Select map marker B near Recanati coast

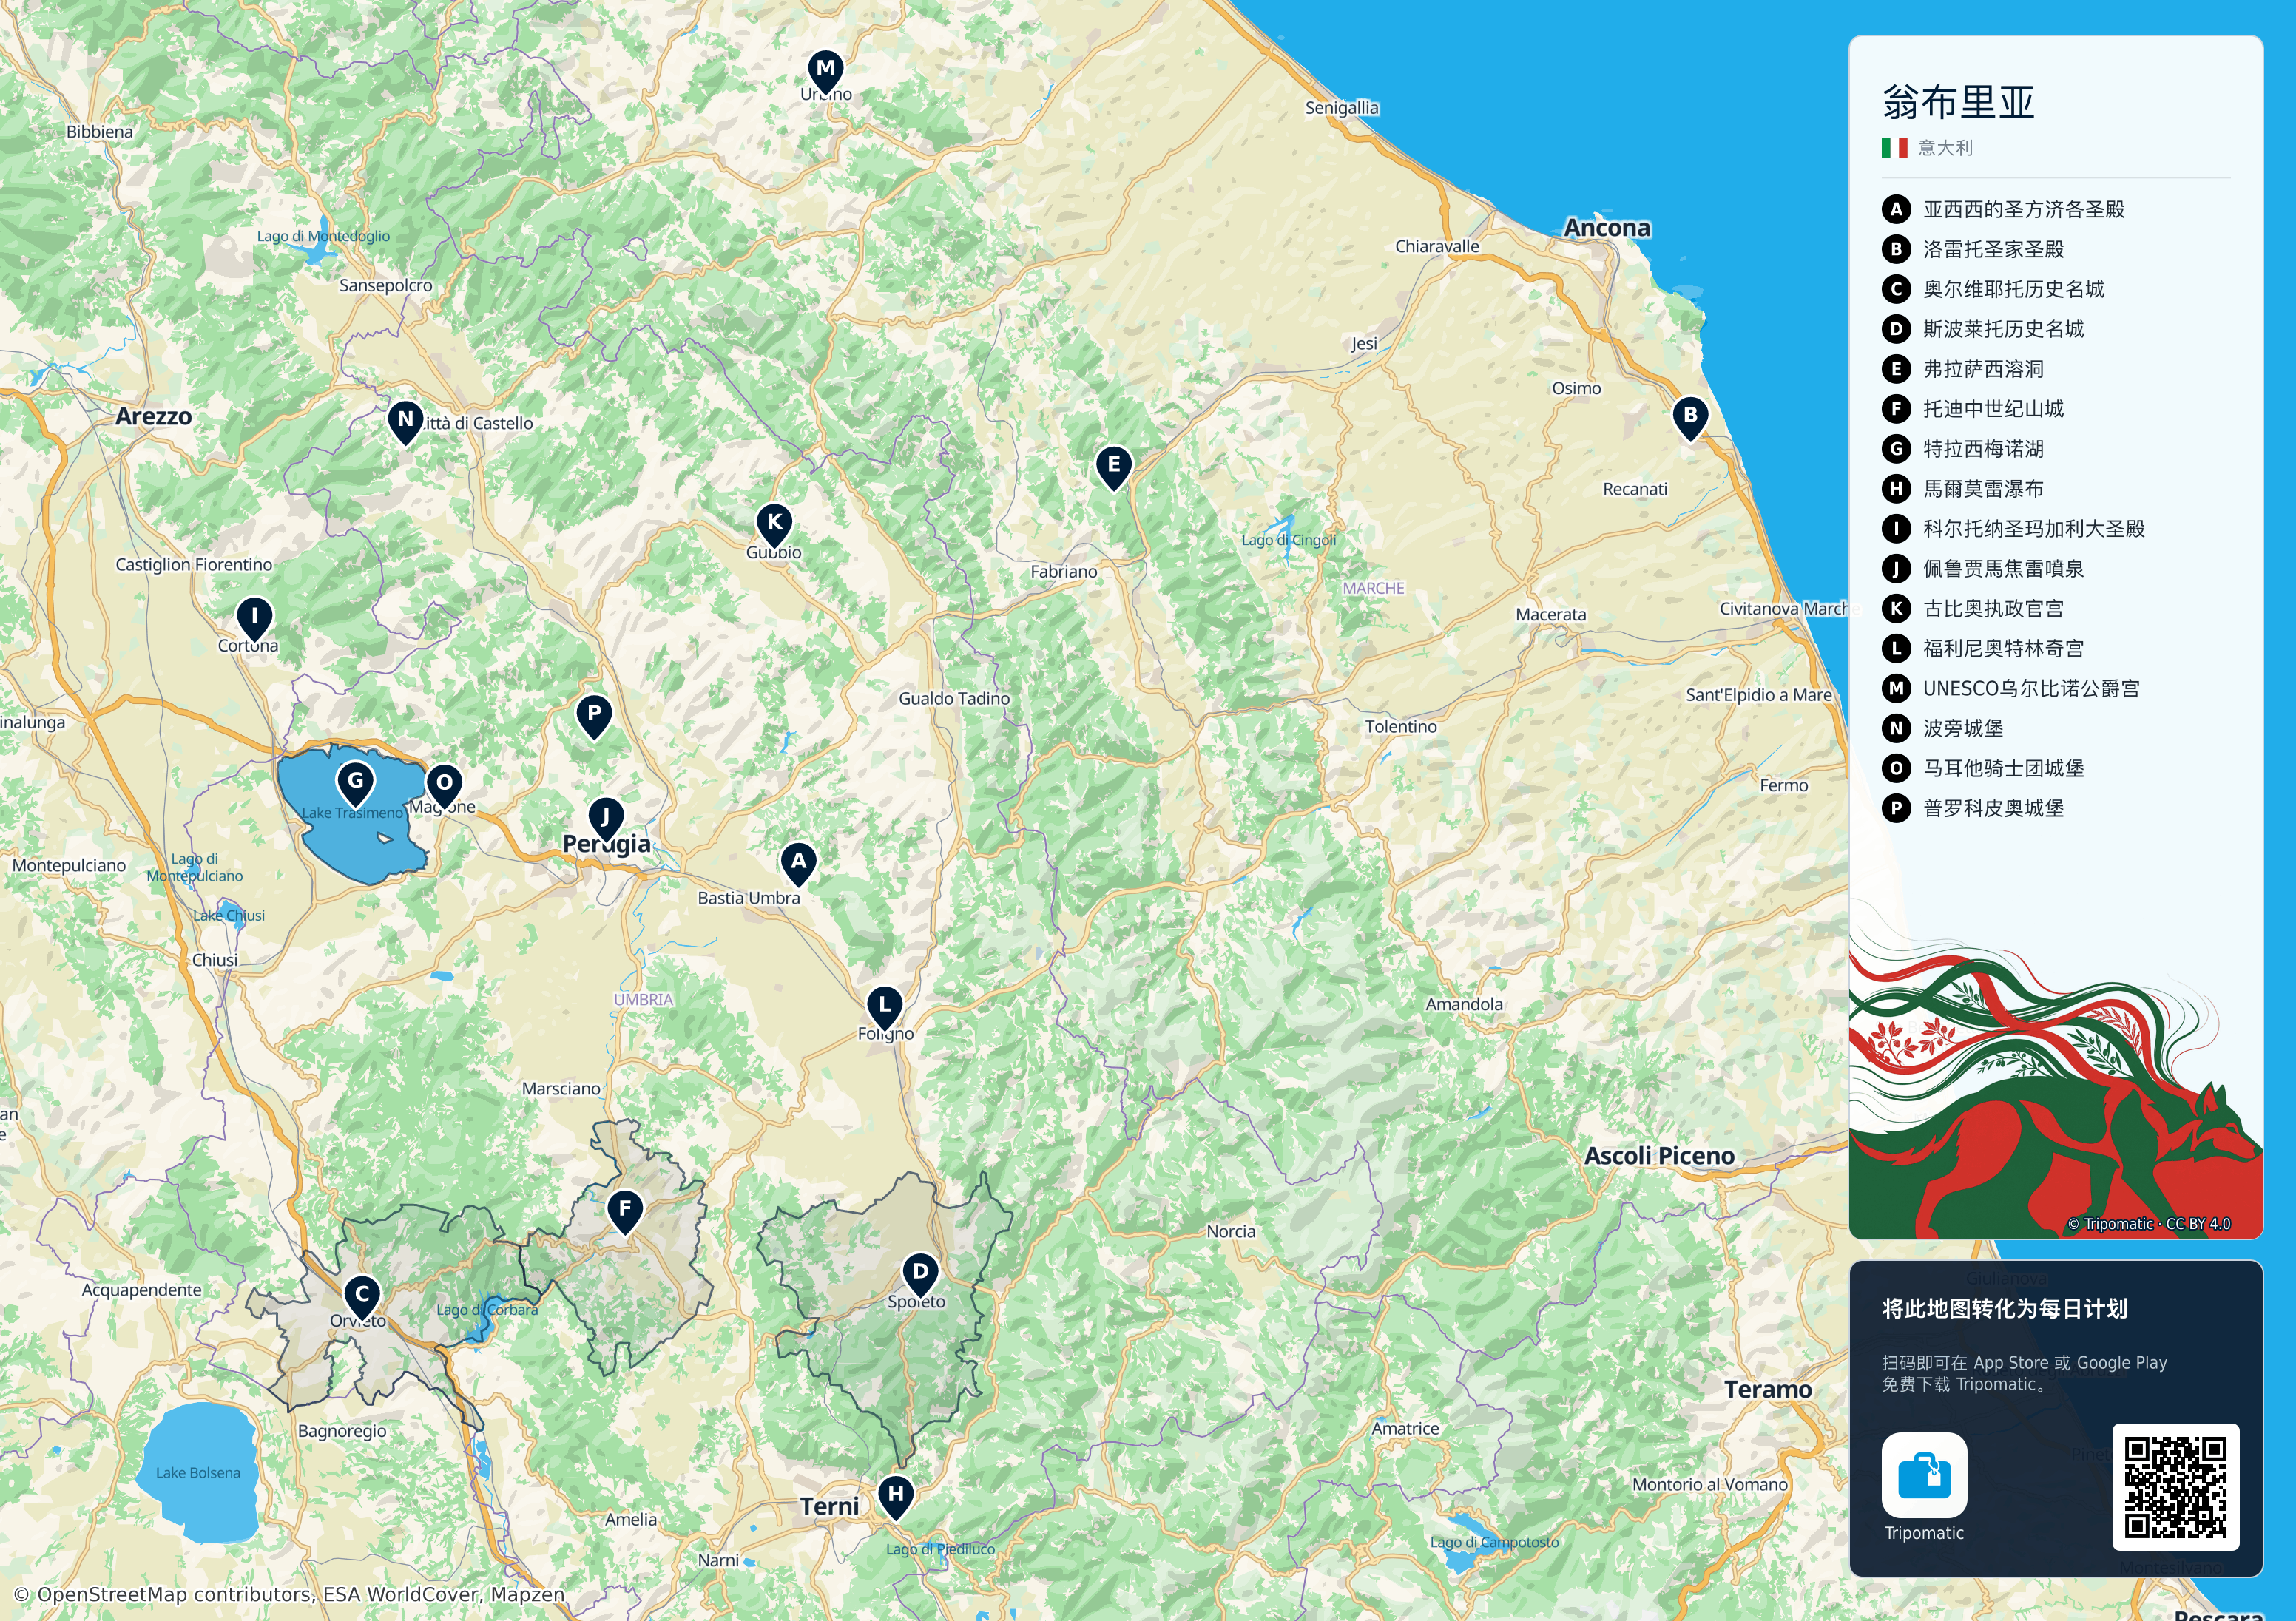(1690, 418)
